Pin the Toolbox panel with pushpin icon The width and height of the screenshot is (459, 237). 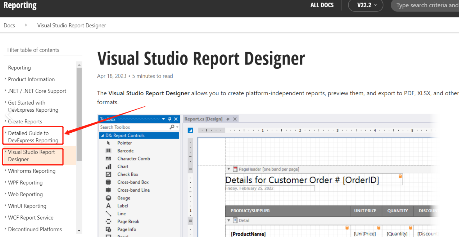click(170, 119)
